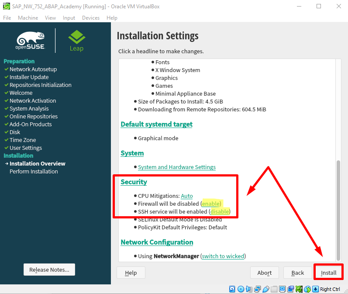Click the recording status icon

(x=290, y=289)
